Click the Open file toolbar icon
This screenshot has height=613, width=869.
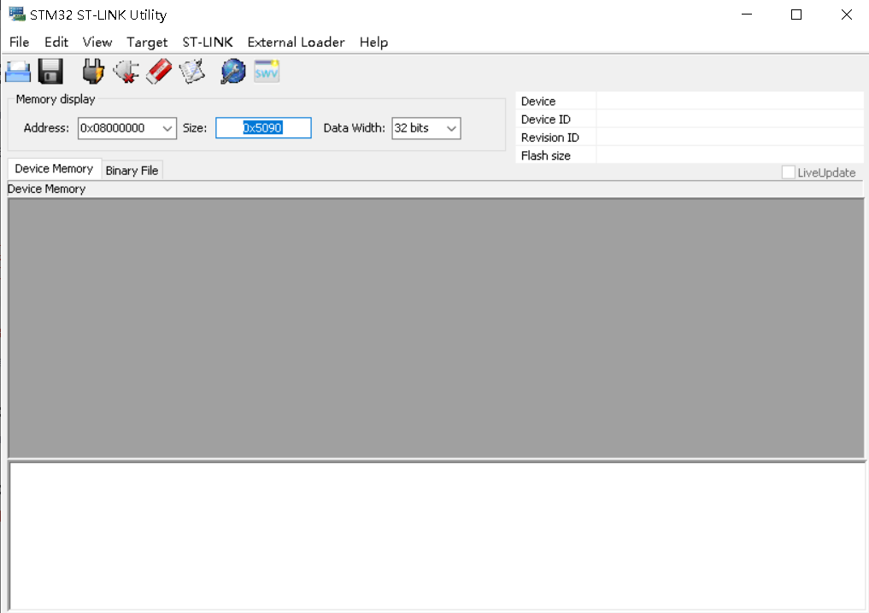(x=18, y=72)
